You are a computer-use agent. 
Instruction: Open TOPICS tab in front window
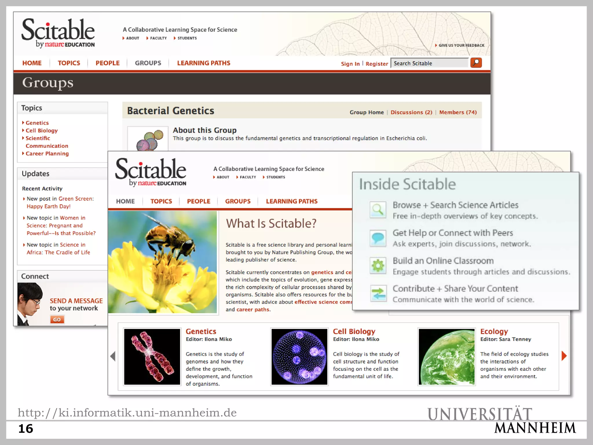point(161,201)
